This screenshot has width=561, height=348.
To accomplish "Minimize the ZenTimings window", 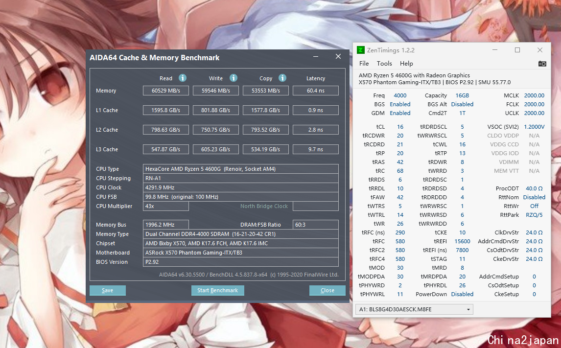I will tap(495, 50).
